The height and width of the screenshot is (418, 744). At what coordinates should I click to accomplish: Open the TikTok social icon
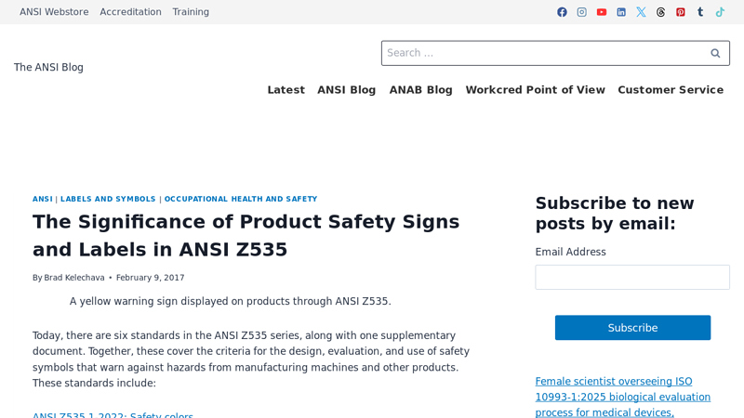[x=720, y=12]
